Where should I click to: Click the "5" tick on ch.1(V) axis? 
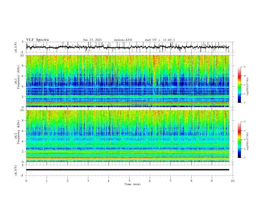pyautogui.click(x=23, y=42)
